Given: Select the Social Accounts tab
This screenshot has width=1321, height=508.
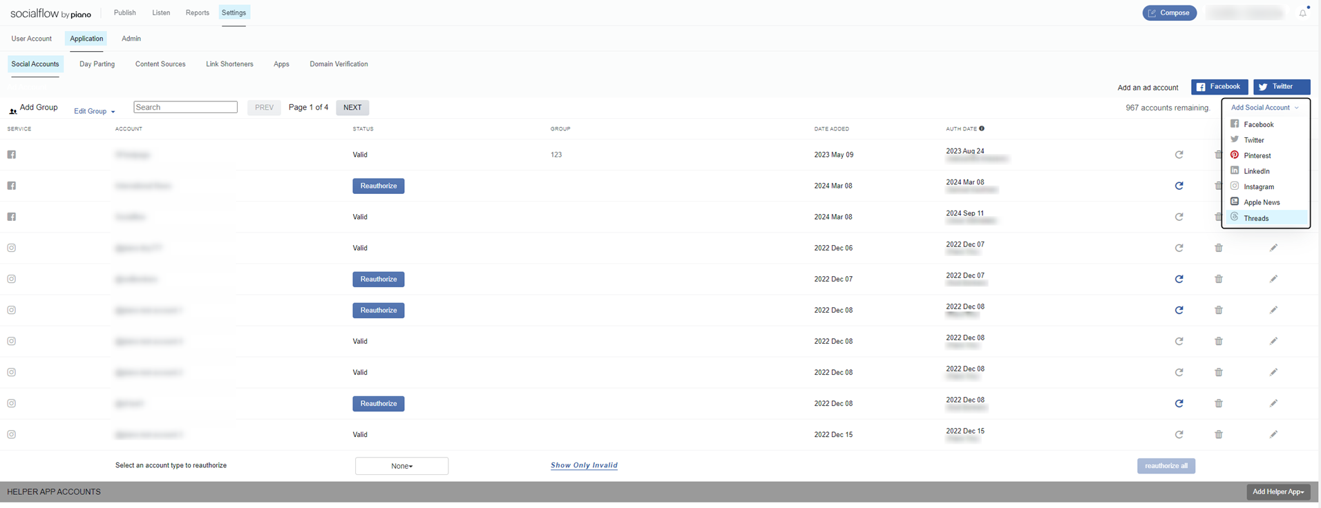Looking at the screenshot, I should tap(35, 64).
